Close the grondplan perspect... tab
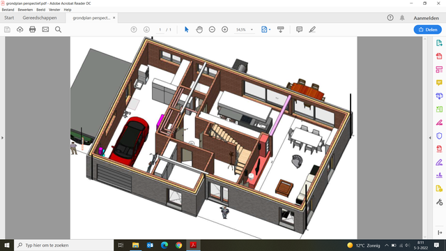This screenshot has width=446, height=251. pyautogui.click(x=114, y=17)
